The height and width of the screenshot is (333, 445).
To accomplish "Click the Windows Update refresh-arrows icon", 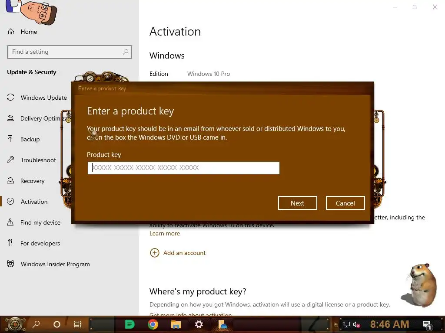I will pyautogui.click(x=10, y=98).
